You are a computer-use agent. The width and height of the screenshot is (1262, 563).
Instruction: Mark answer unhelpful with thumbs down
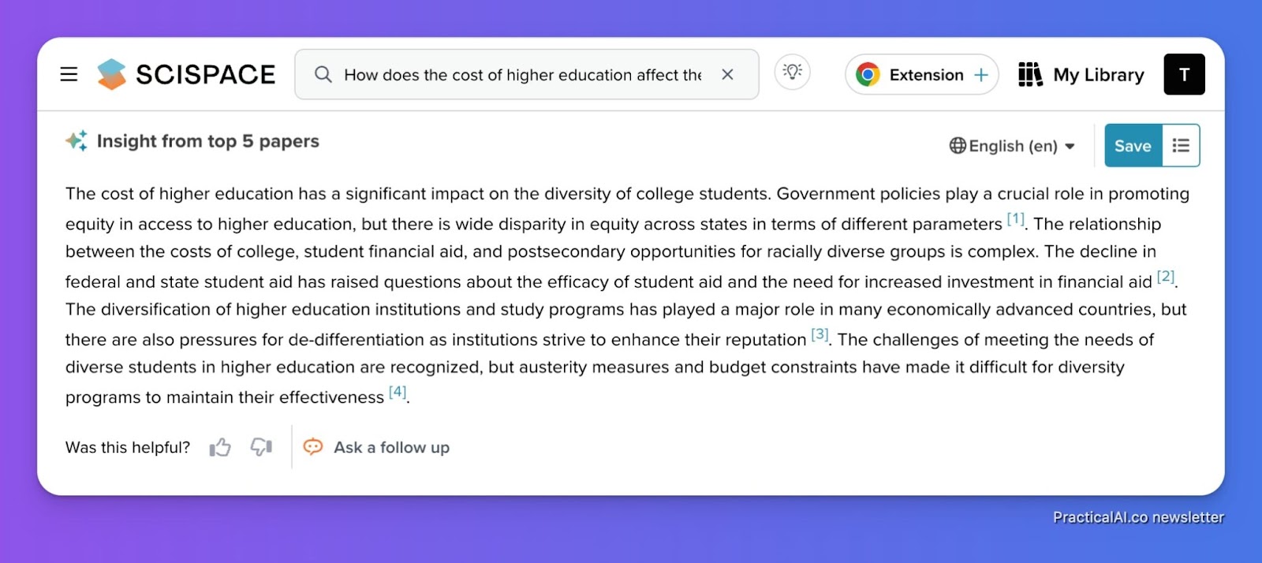pos(261,447)
